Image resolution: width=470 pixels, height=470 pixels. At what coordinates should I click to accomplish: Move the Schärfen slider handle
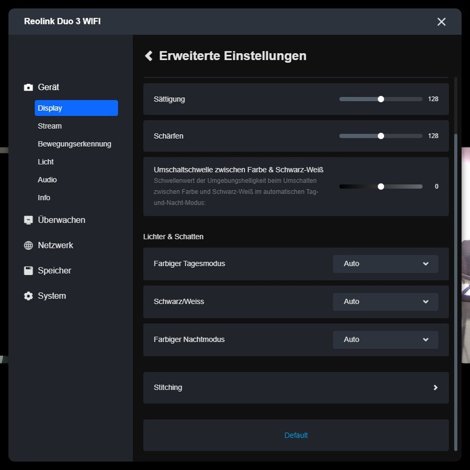pyautogui.click(x=380, y=136)
